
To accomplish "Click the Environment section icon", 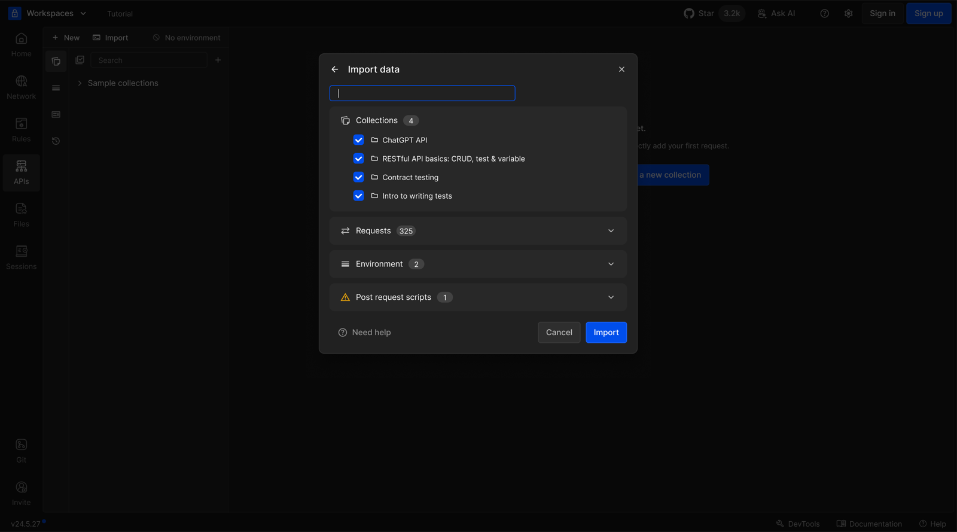I will (x=345, y=264).
